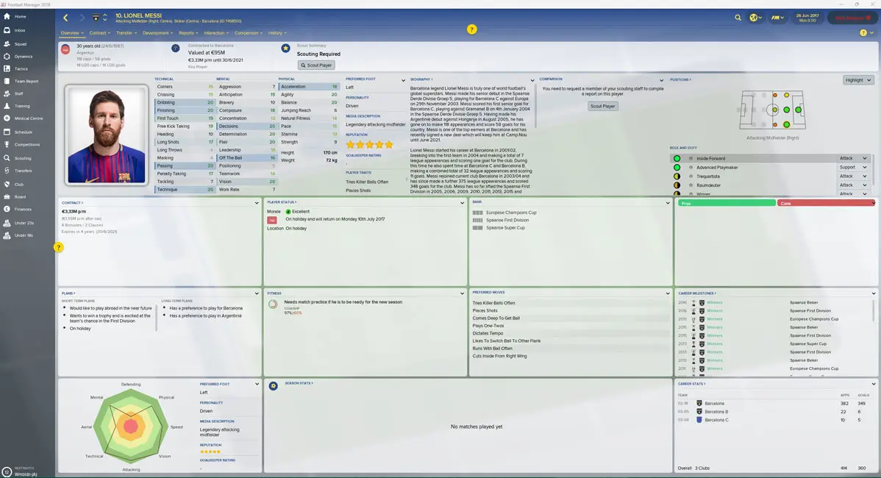Image resolution: width=881 pixels, height=478 pixels.
Task: Open the Board sidebar icon
Action: 7,196
